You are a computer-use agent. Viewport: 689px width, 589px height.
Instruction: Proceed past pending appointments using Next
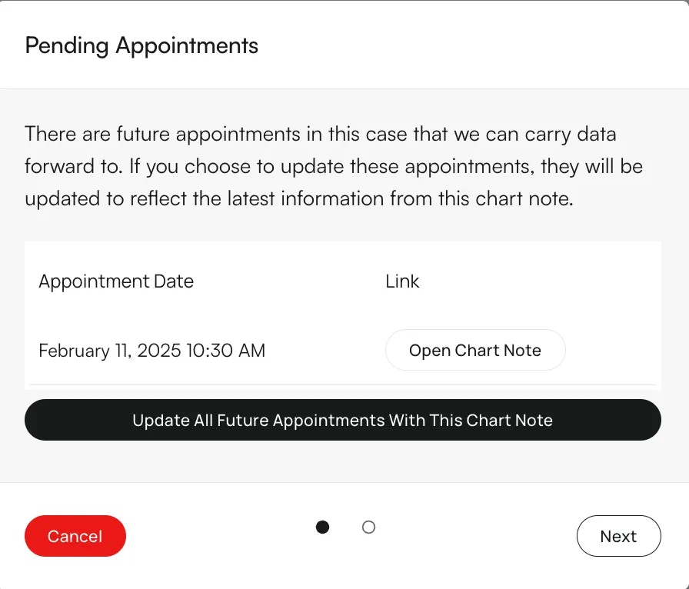[618, 536]
